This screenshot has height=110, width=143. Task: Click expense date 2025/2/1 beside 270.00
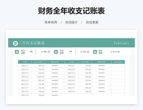pos(71,66)
